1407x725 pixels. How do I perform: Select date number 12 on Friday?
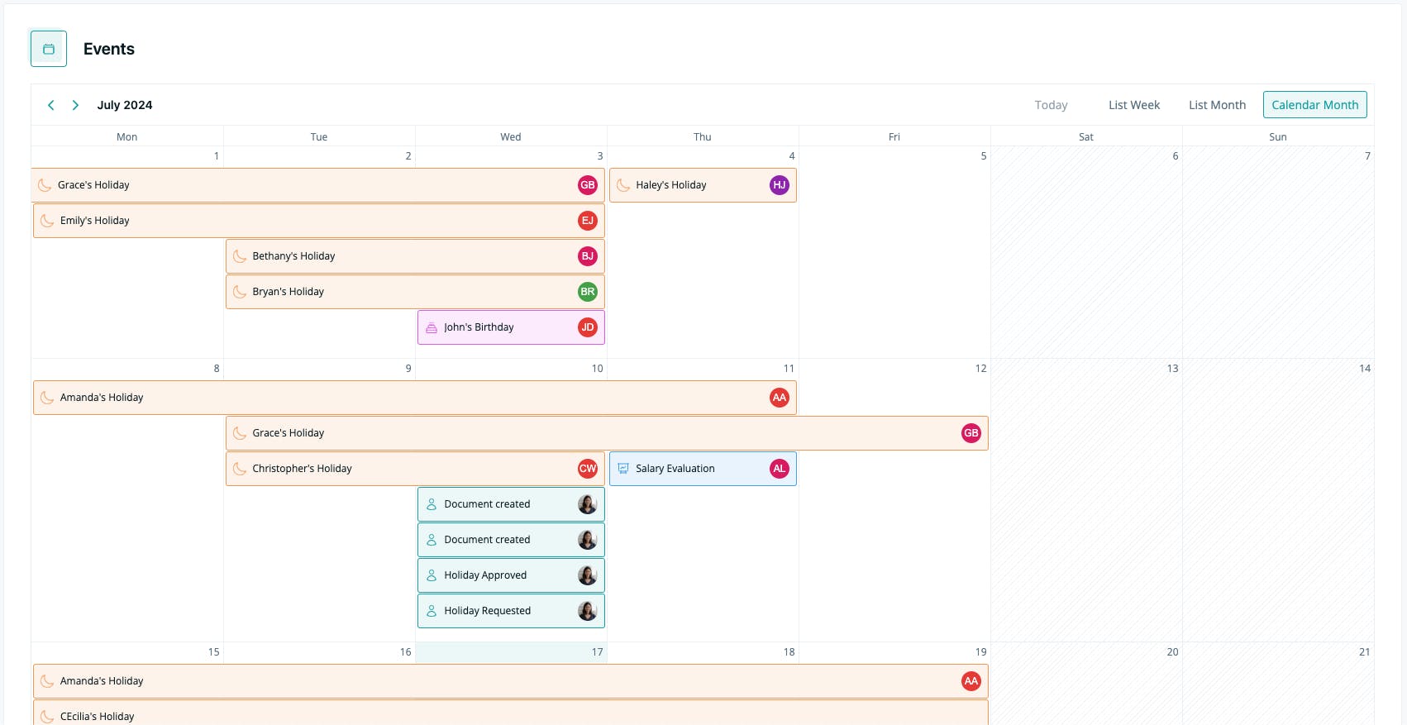[x=980, y=369]
